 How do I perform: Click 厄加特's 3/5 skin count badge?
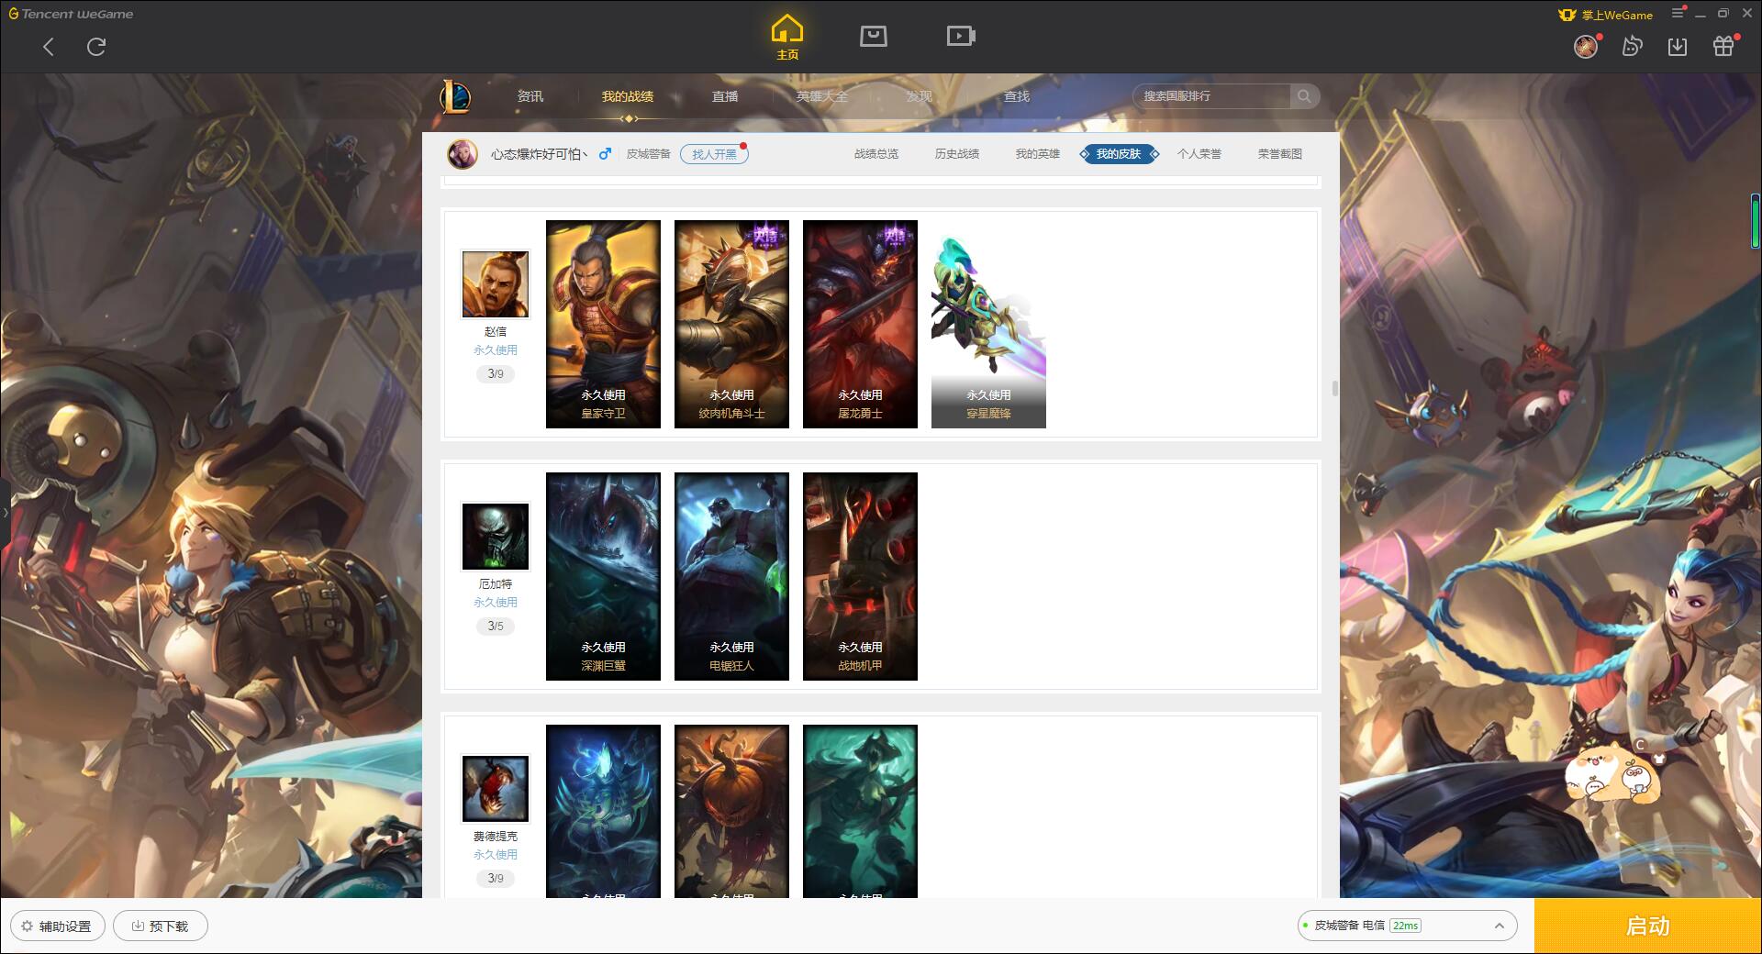coord(496,626)
